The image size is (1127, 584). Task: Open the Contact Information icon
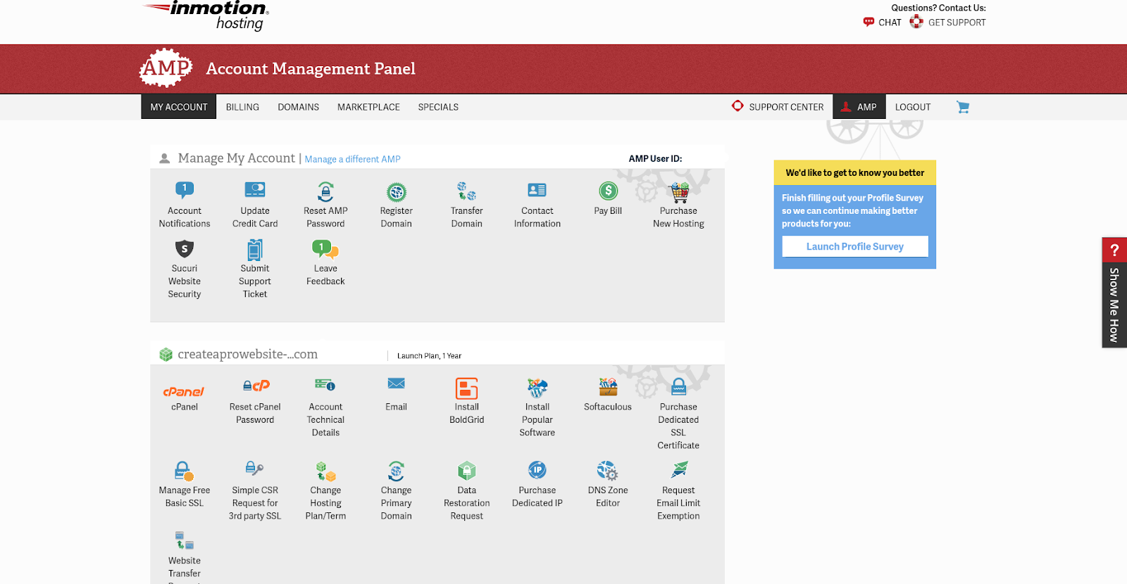click(537, 190)
